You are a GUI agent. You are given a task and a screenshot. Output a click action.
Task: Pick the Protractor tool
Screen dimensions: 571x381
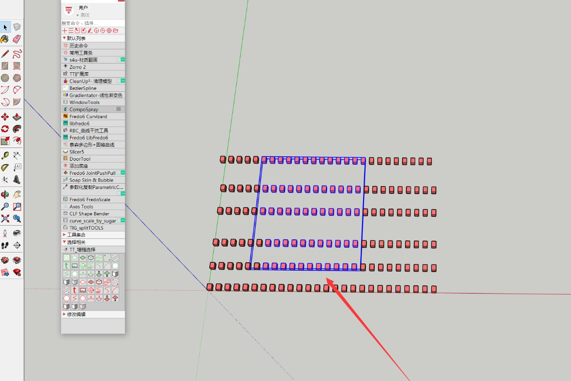click(x=5, y=168)
